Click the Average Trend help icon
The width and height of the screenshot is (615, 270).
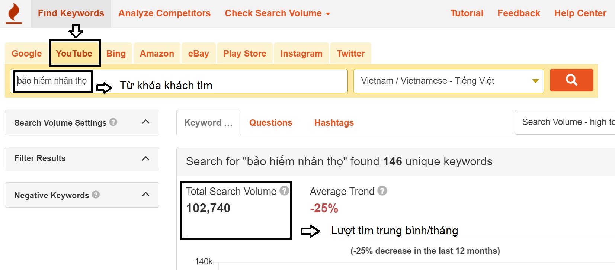click(382, 190)
